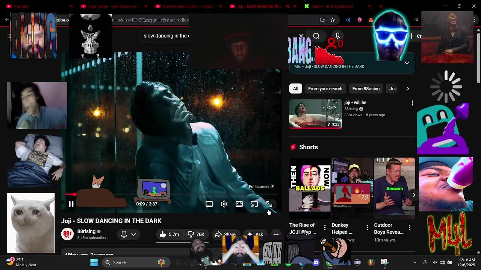Image resolution: width=481 pixels, height=270 pixels.
Task: Open the 25°F weather widget
Action: (22, 262)
